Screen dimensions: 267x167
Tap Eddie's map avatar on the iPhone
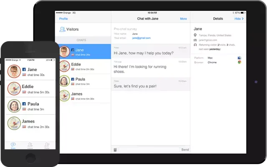coord(14,88)
